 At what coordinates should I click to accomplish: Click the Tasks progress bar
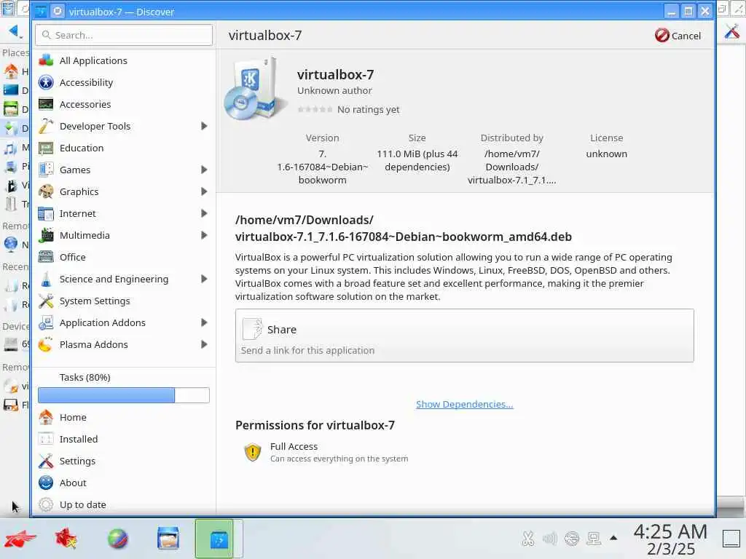click(124, 395)
